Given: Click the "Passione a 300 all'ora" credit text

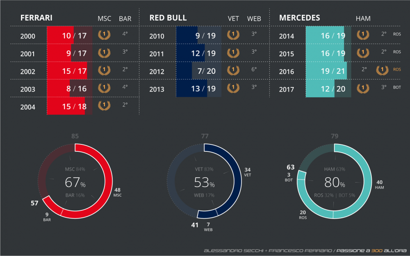Looking at the screenshot, I should (x=371, y=250).
